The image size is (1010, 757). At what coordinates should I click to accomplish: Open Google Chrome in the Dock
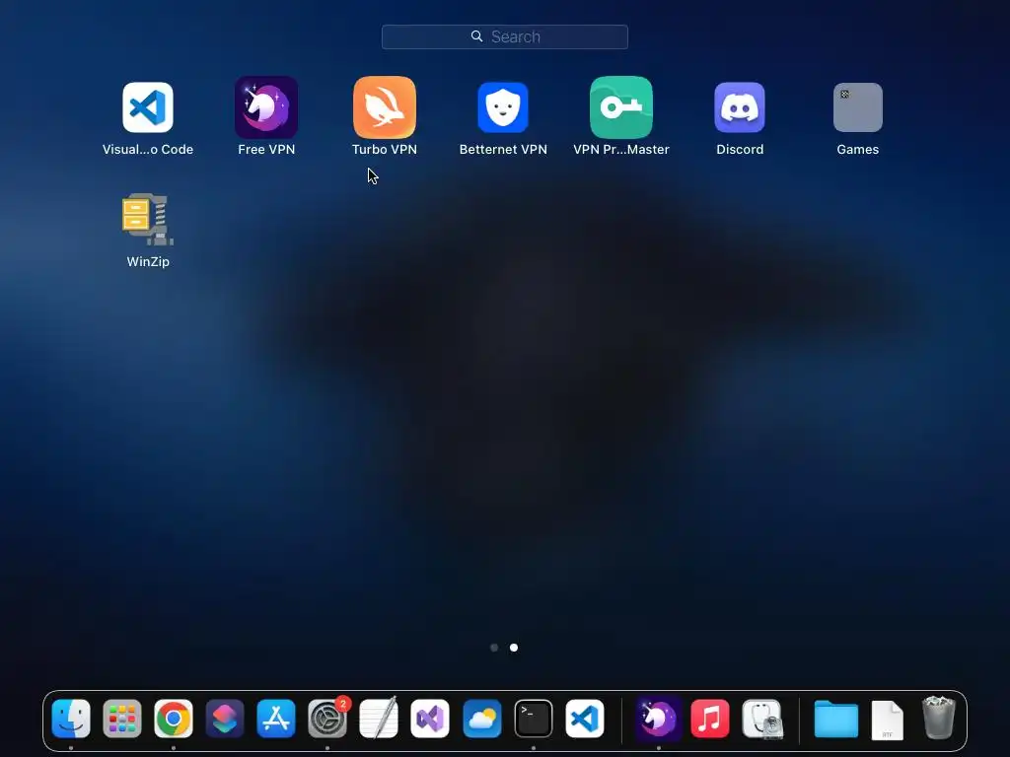coord(174,719)
